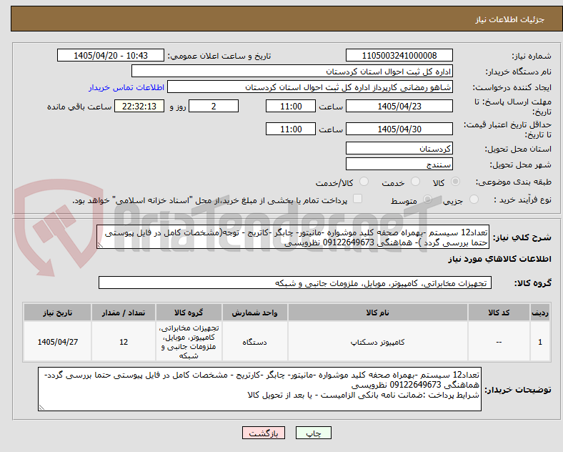Click the اطلاعات کالاهای مورد نیاز section heading

(499, 259)
